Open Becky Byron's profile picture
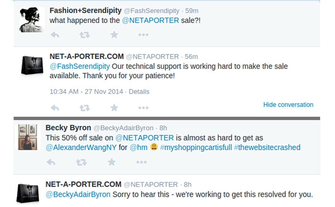335x207 pixels. 28,137
